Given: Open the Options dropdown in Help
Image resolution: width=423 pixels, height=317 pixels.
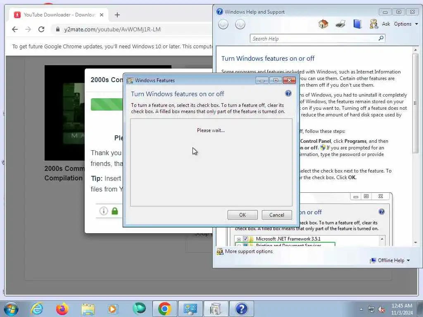Looking at the screenshot, I should (x=406, y=24).
